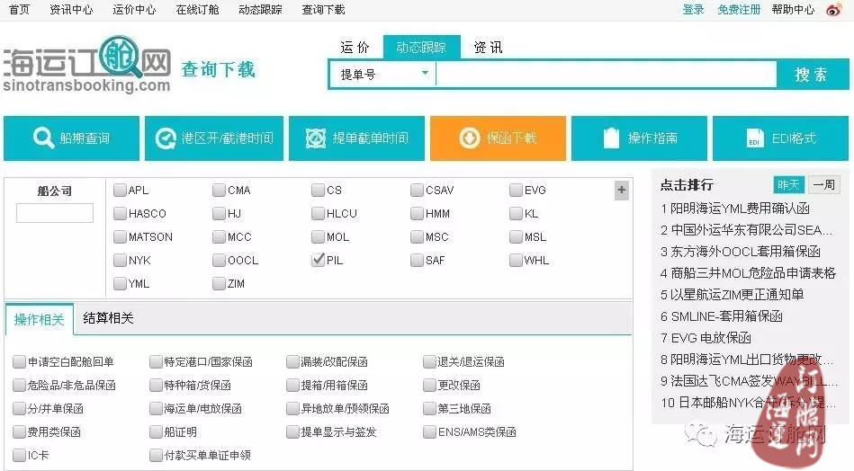Viewport: 854px width, 471px height.
Task: Click the 搜索 button
Action: [x=812, y=74]
